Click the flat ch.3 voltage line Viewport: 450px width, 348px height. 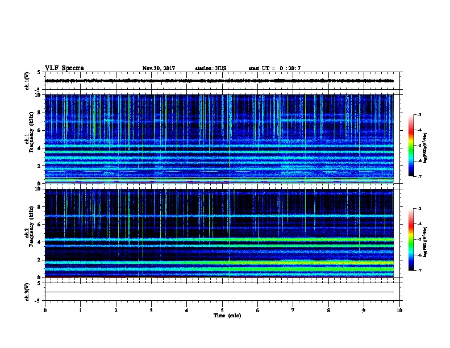click(x=219, y=292)
